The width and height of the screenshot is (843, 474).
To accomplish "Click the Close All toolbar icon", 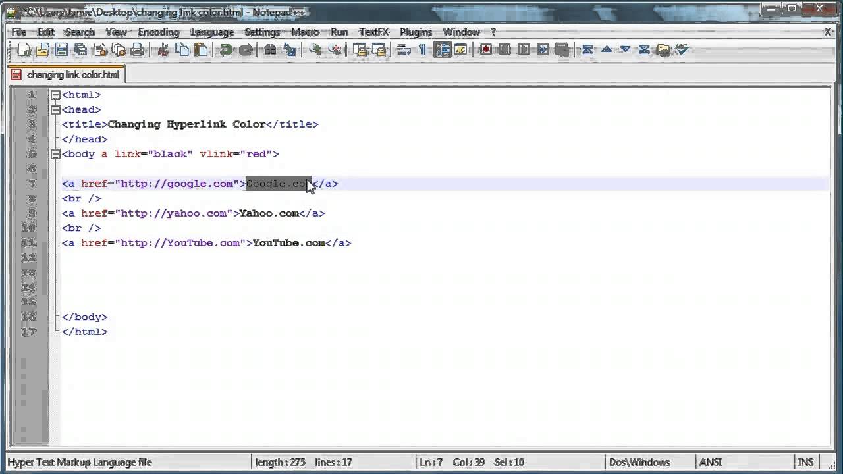I will point(119,50).
